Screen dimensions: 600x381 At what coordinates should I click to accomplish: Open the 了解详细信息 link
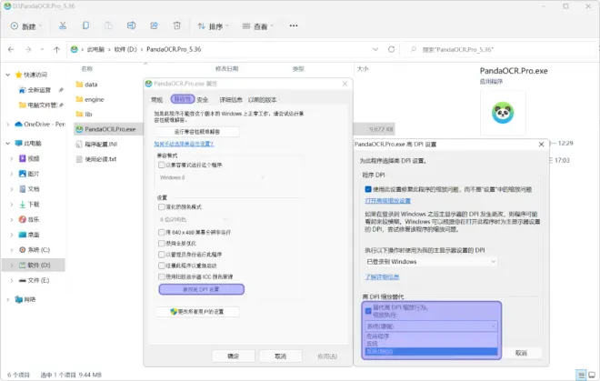[x=382, y=276]
